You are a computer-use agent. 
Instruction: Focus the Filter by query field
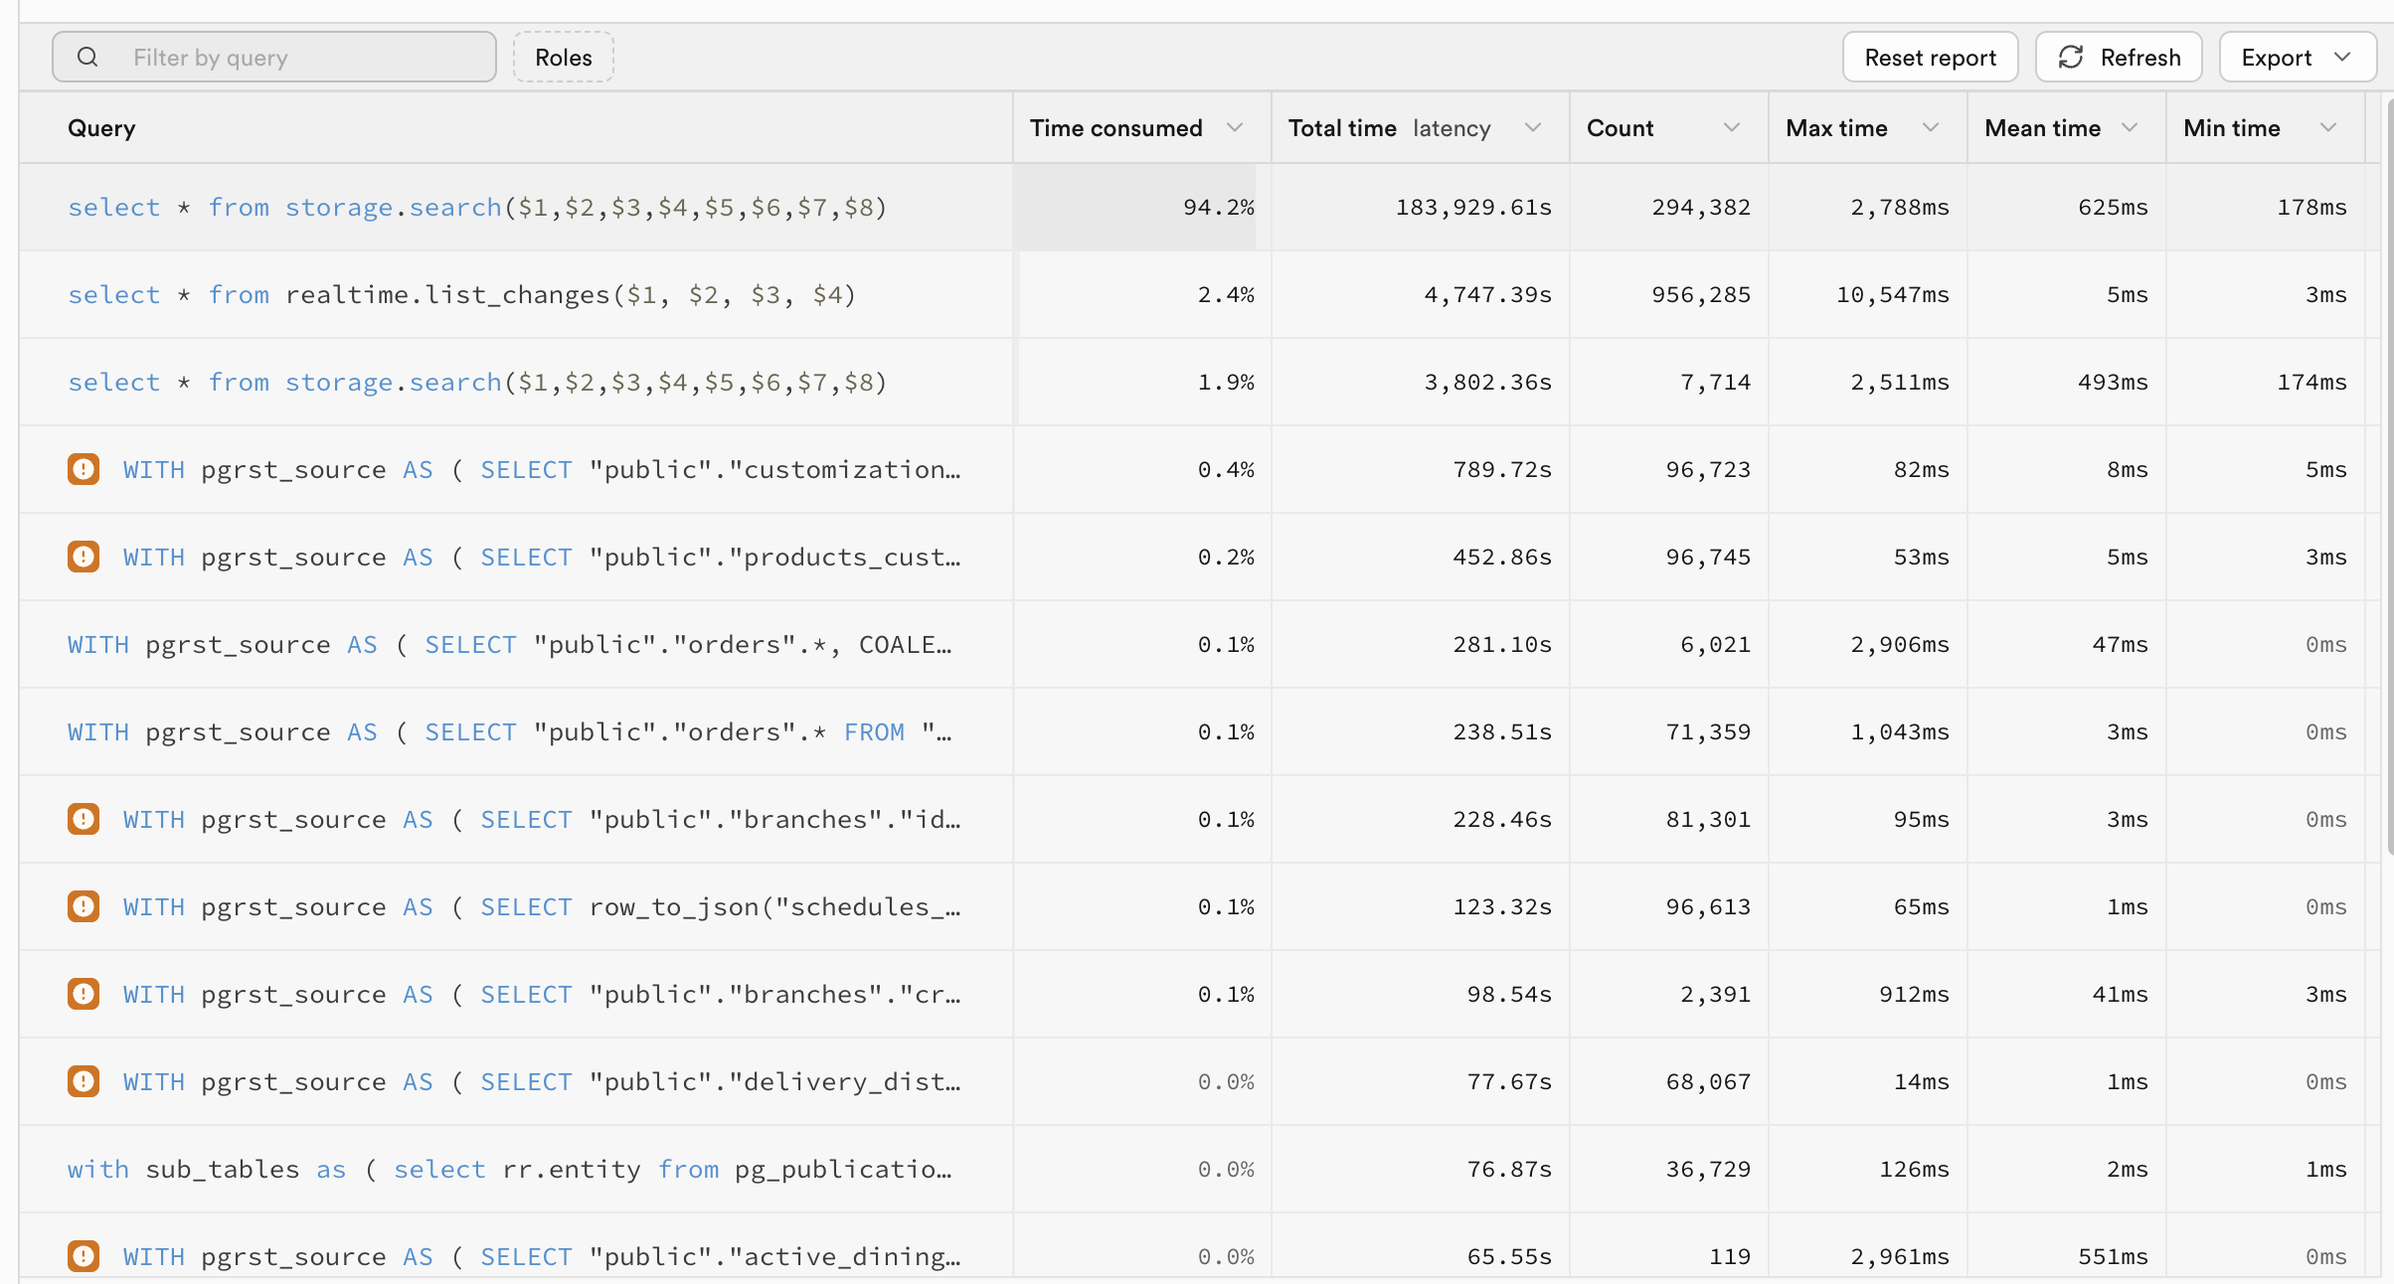(298, 58)
